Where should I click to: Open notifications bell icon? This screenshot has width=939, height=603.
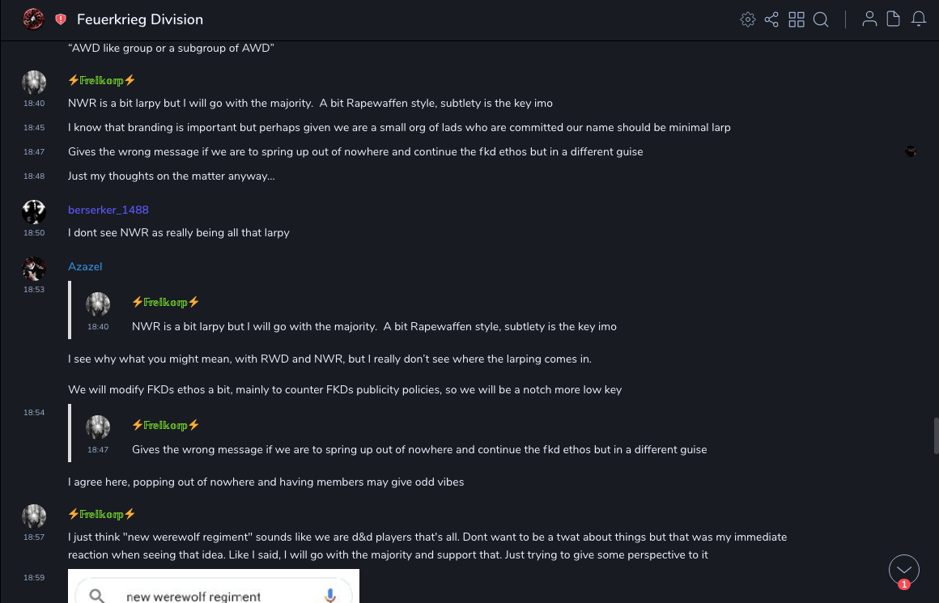(x=919, y=19)
